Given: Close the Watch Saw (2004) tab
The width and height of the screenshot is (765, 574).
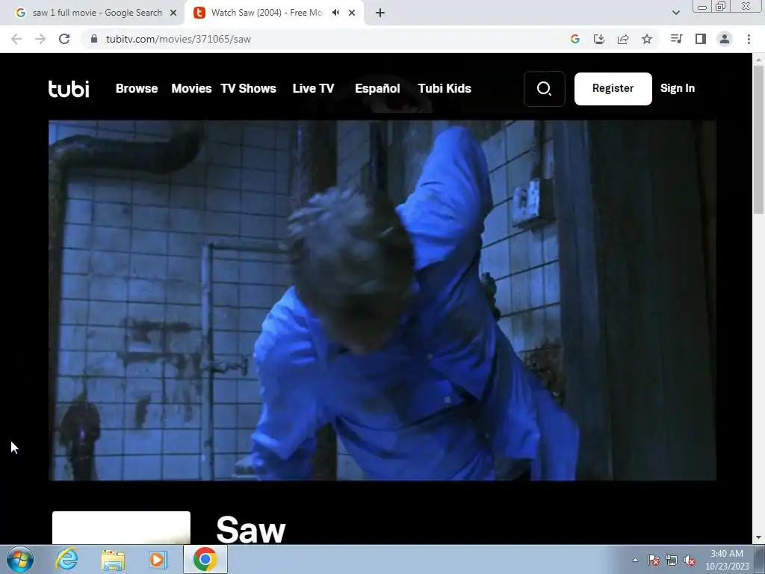Looking at the screenshot, I should point(352,13).
